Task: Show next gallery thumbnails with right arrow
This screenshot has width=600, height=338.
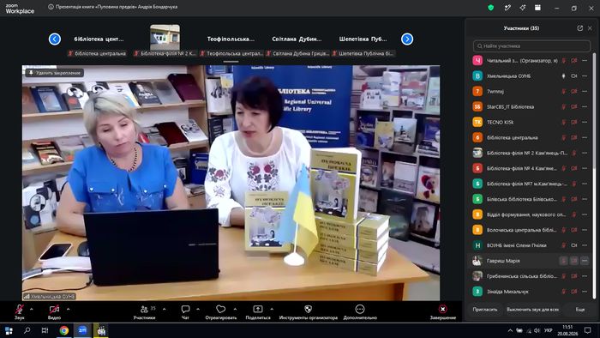Action: point(407,39)
